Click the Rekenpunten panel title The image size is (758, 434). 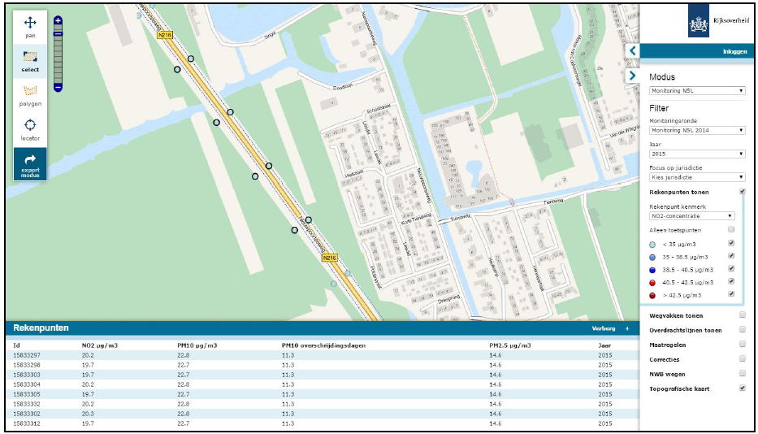click(41, 328)
